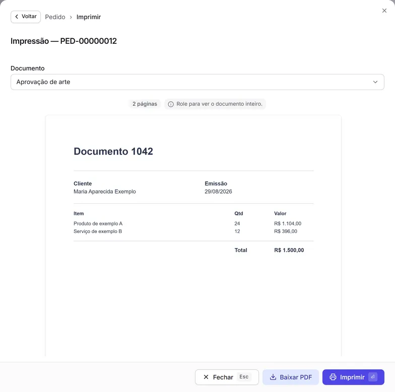Click the 'Total' label
Image resolution: width=395 pixels, height=392 pixels.
click(241, 250)
